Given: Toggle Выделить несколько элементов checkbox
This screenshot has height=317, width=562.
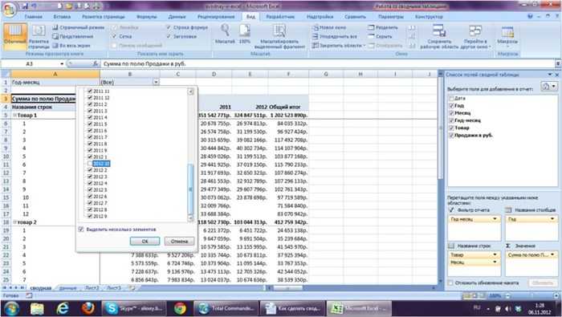Looking at the screenshot, I should coord(81,230).
